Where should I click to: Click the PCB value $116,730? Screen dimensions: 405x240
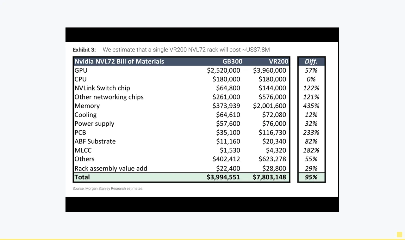tap(272, 132)
